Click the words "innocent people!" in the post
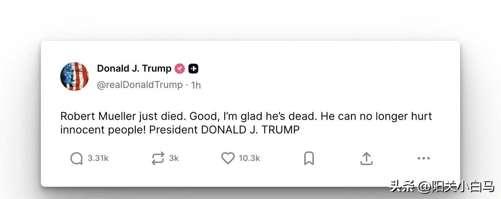The width and height of the screenshot is (501, 199). pos(103,130)
